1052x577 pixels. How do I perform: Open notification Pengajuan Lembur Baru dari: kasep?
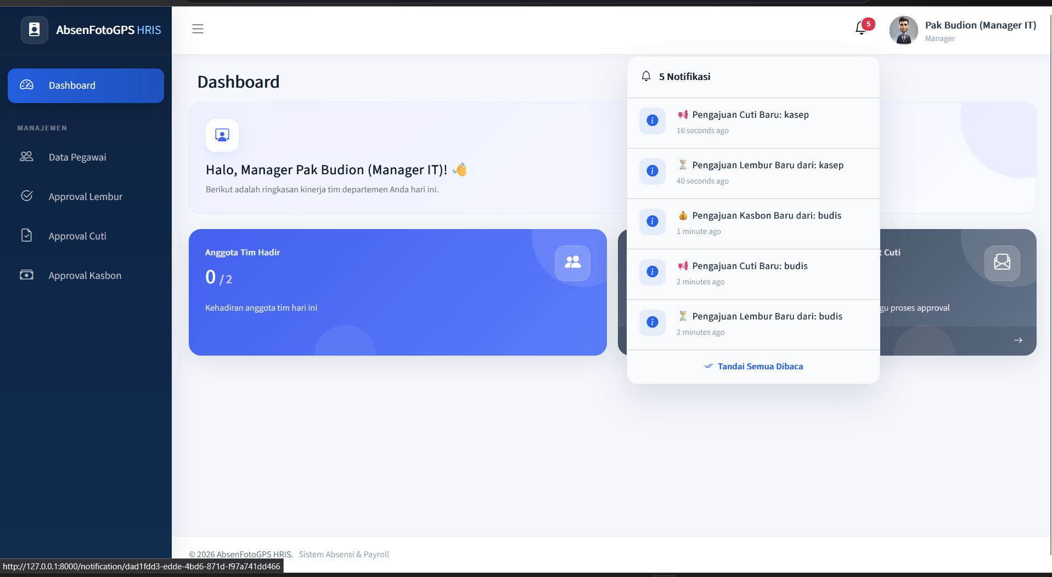point(753,173)
